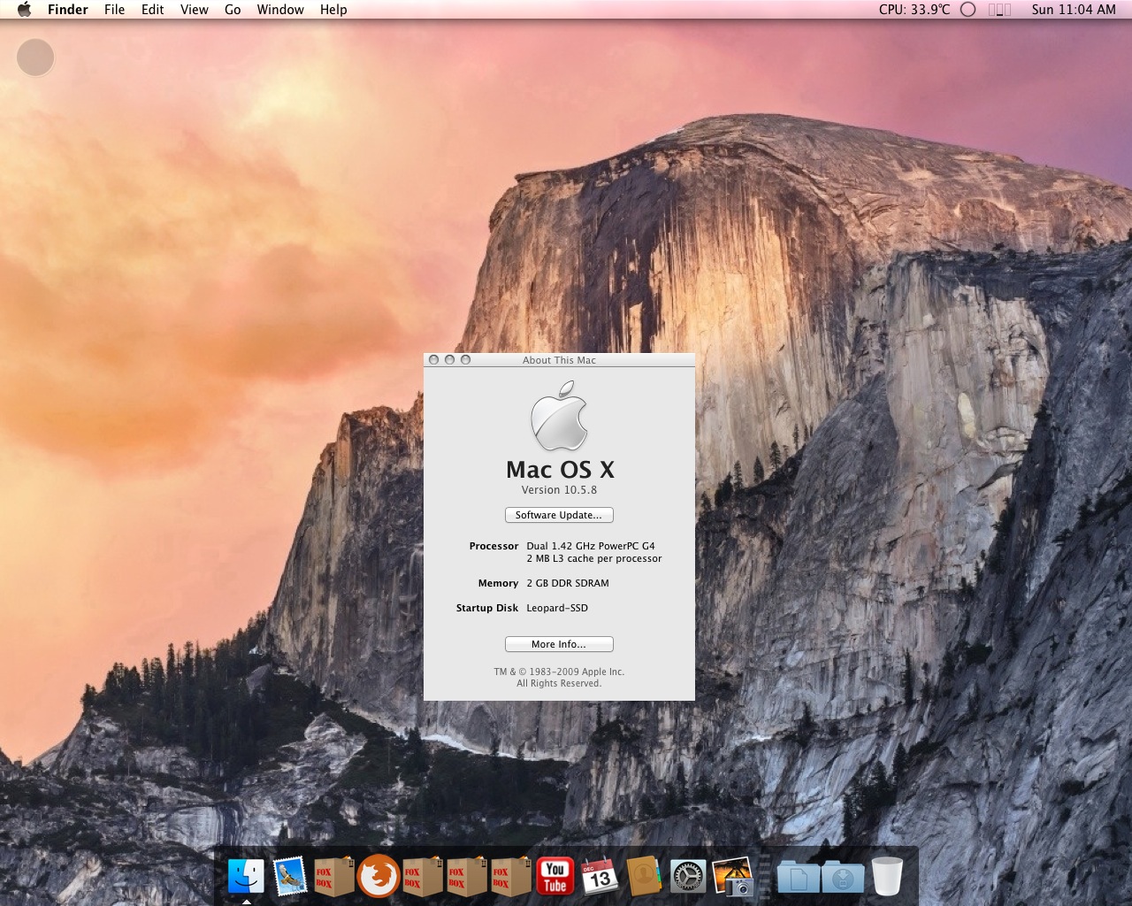Launch System Preferences from the dock
The height and width of the screenshot is (906, 1132).
click(688, 876)
